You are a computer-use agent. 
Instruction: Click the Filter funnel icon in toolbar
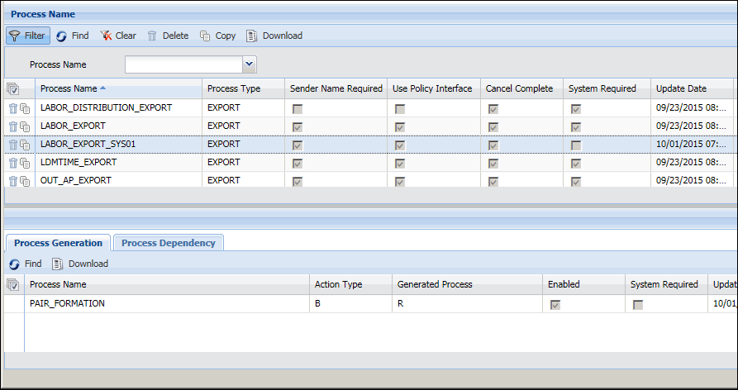click(x=15, y=36)
